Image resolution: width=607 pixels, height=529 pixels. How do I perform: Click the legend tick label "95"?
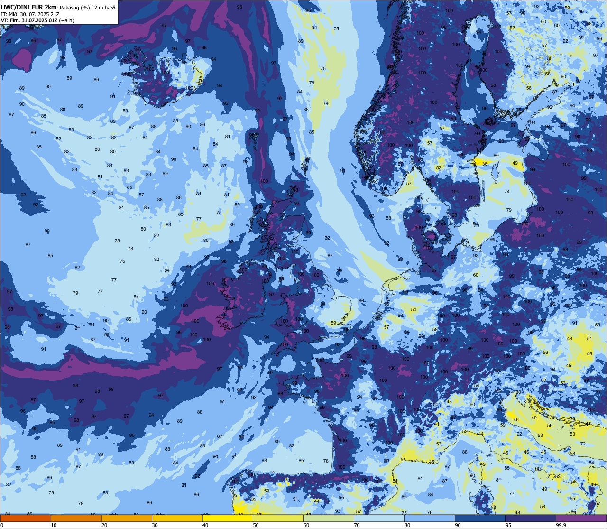508,525
